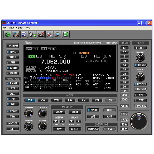Click the microphone voice recorder toolbar icon
The width and height of the screenshot is (154, 154).
[x=32, y=34]
